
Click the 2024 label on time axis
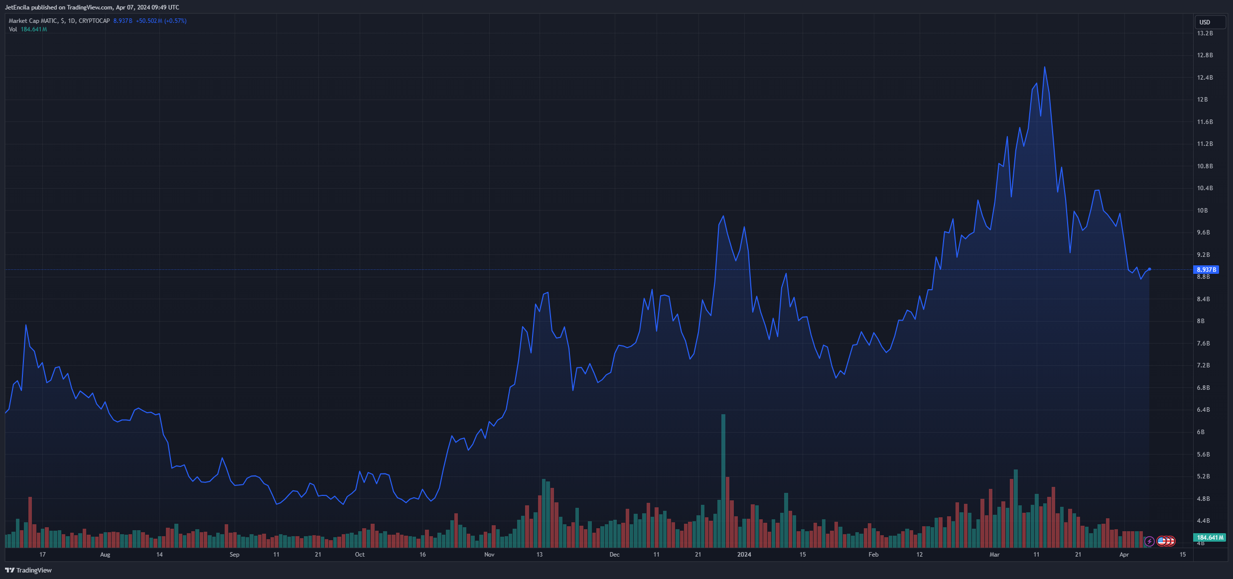point(744,554)
